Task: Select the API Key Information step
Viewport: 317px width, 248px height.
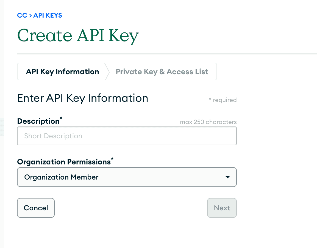Action: click(62, 71)
